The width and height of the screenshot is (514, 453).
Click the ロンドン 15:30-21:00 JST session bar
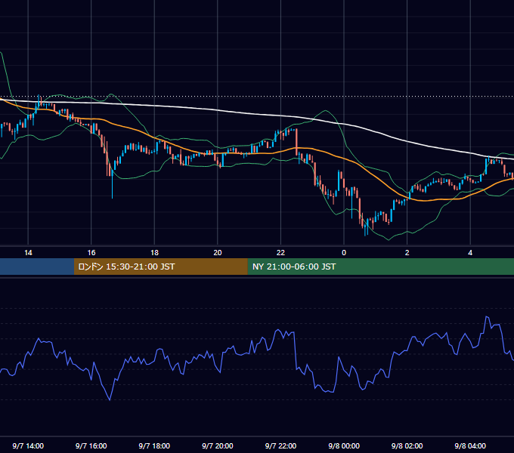[160, 267]
